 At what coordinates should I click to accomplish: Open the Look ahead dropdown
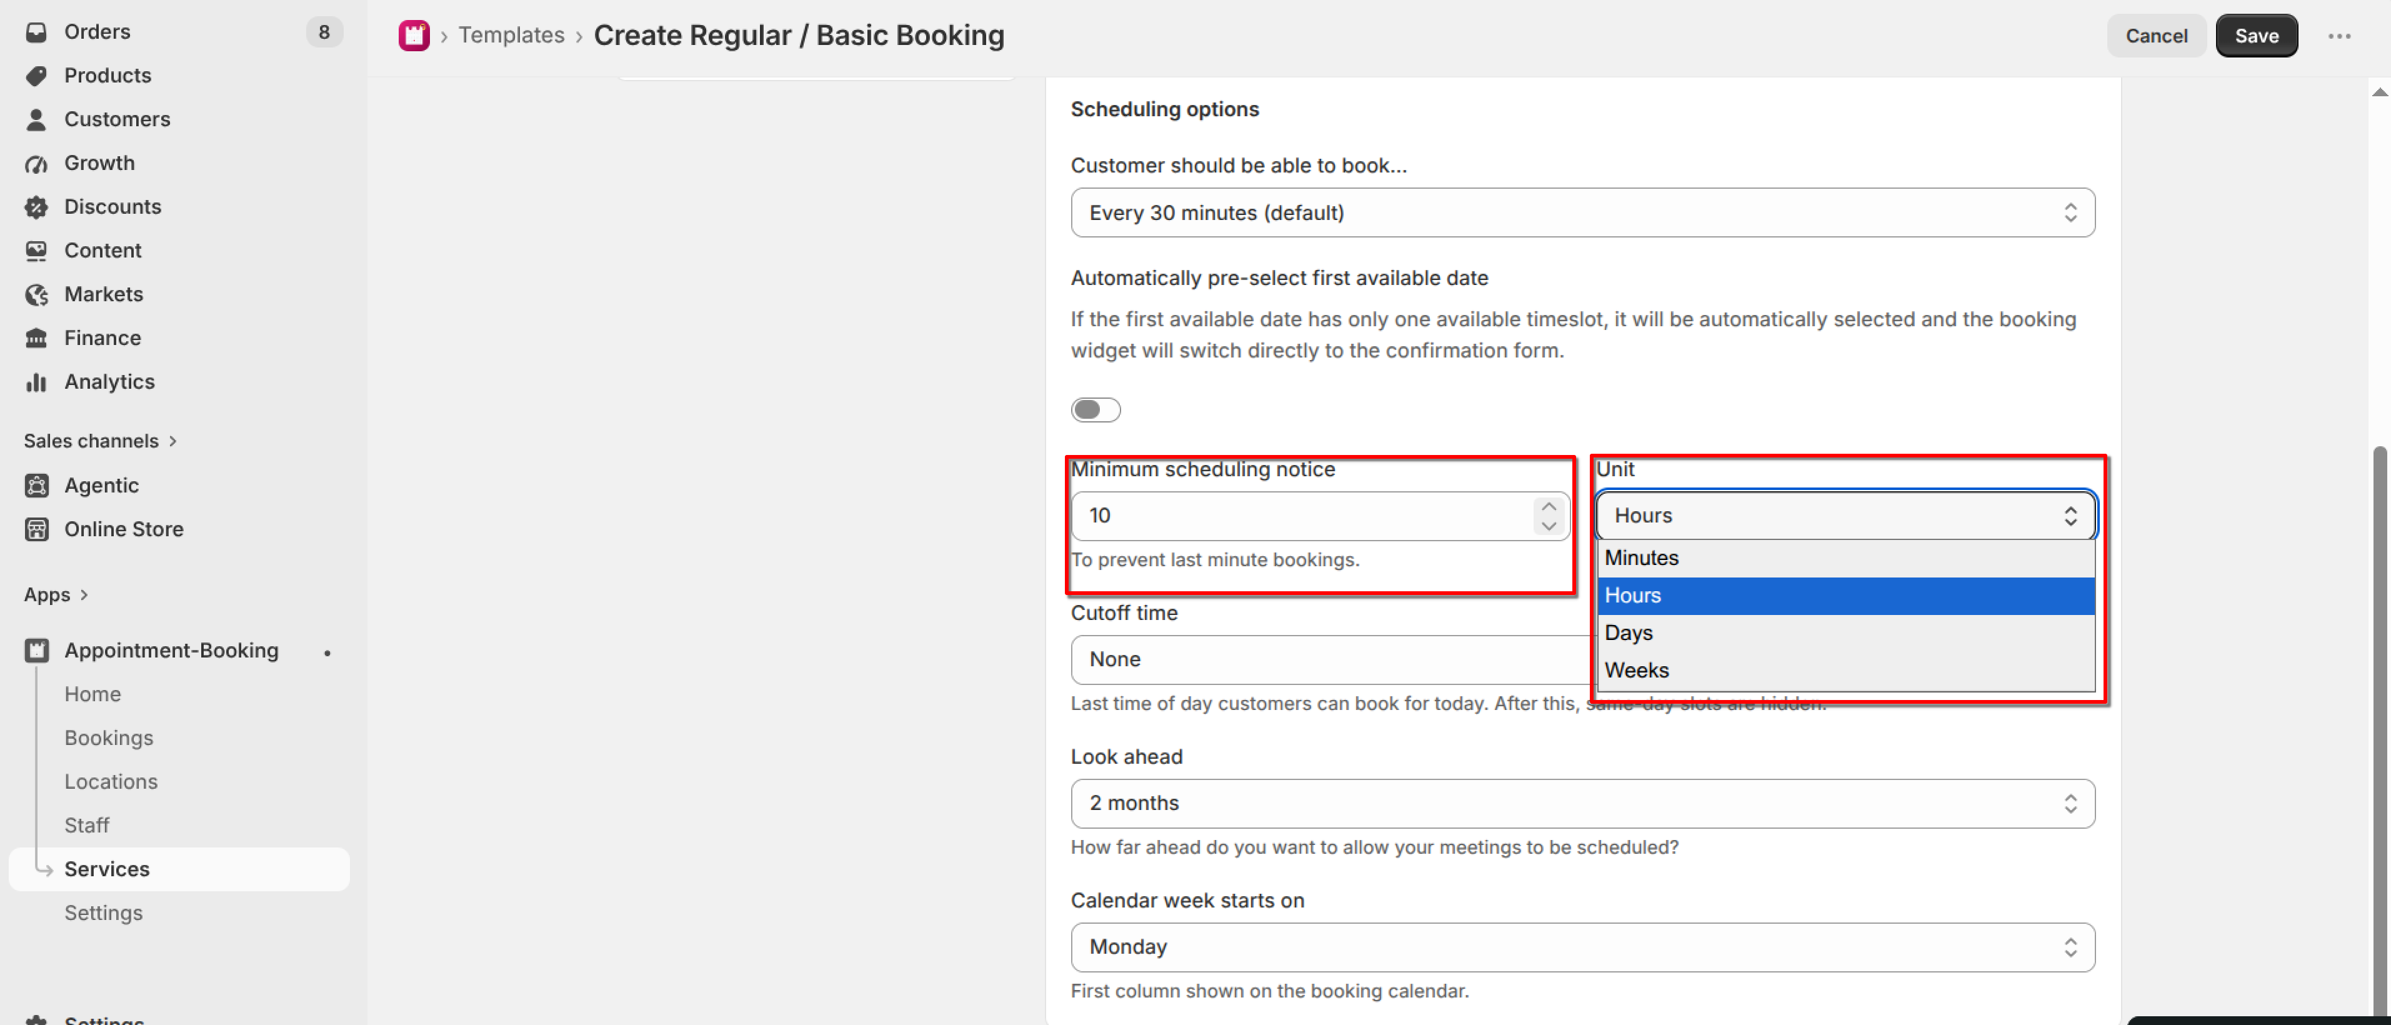coord(1582,803)
